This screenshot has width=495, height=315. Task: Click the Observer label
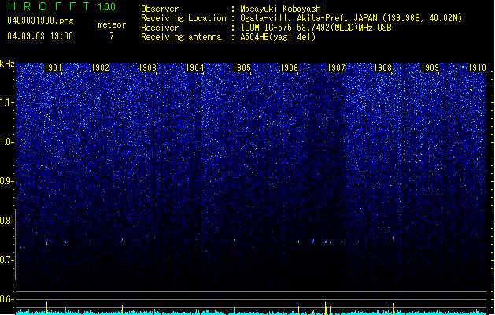(x=160, y=9)
